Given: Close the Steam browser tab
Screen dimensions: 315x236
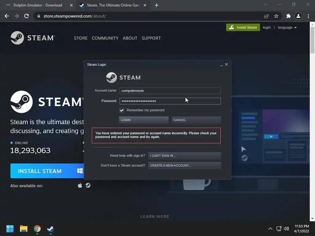Looking at the screenshot, I should click(145, 5).
